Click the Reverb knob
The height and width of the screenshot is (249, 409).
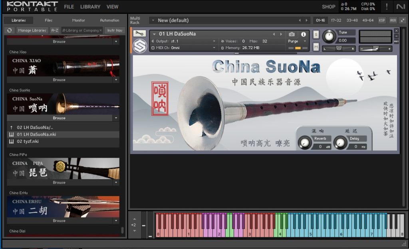[305, 142]
